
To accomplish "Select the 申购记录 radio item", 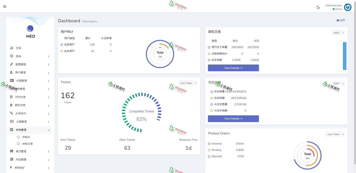I will [18, 144].
